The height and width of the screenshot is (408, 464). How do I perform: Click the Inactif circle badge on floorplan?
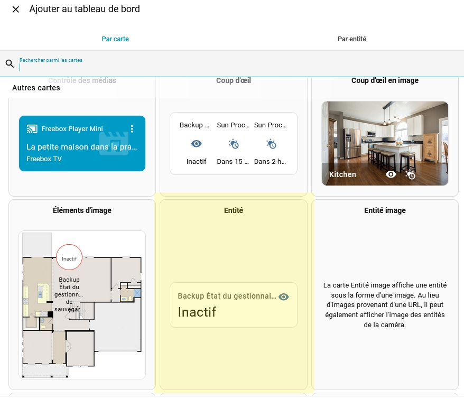coord(69,258)
